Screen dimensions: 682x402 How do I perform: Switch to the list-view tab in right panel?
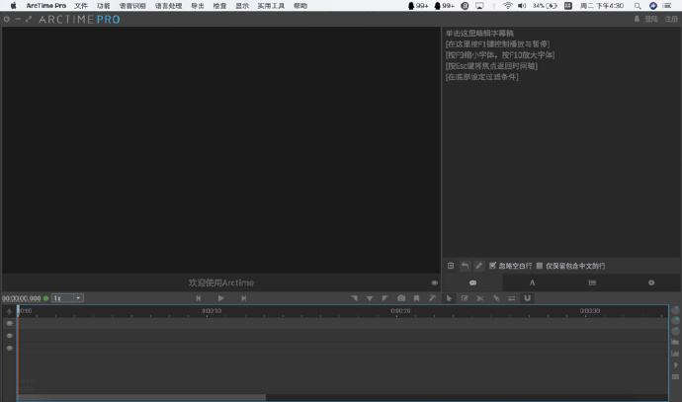[x=592, y=282]
